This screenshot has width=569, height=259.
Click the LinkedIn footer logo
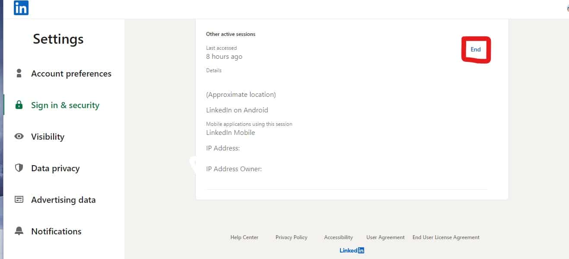pyautogui.click(x=352, y=250)
